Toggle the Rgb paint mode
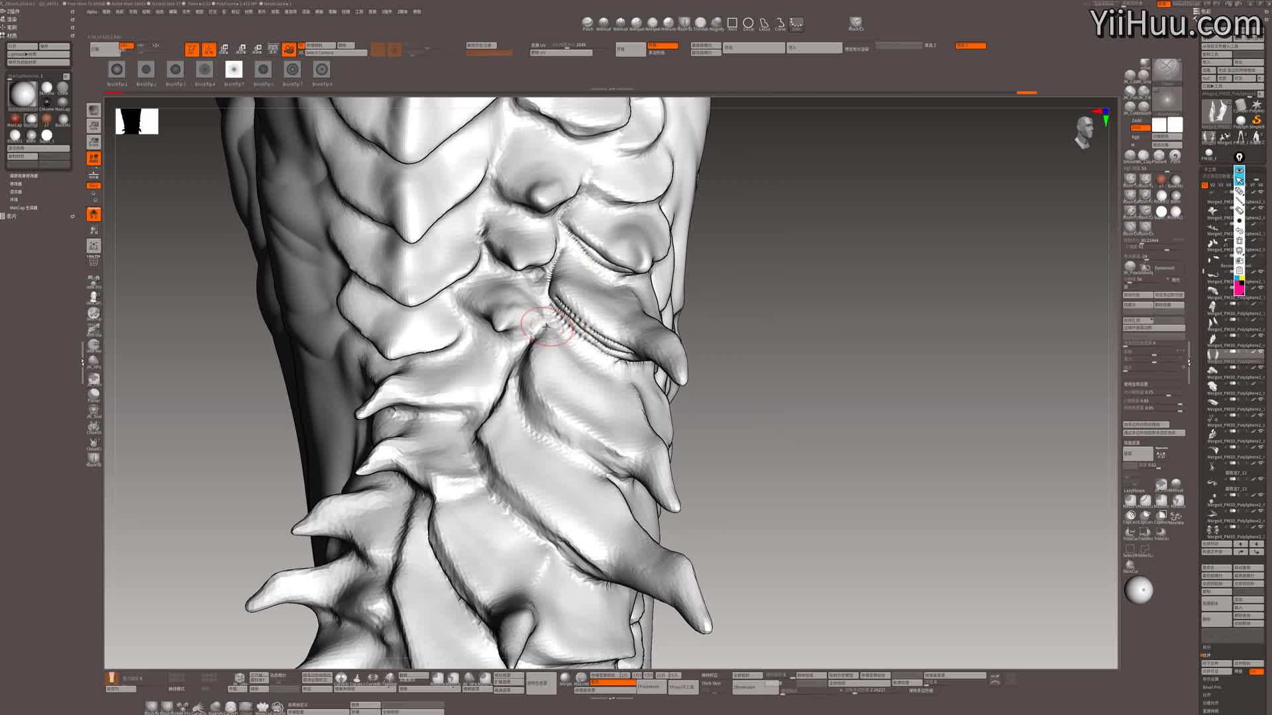Screen dimensions: 1272x715 click(x=1136, y=137)
